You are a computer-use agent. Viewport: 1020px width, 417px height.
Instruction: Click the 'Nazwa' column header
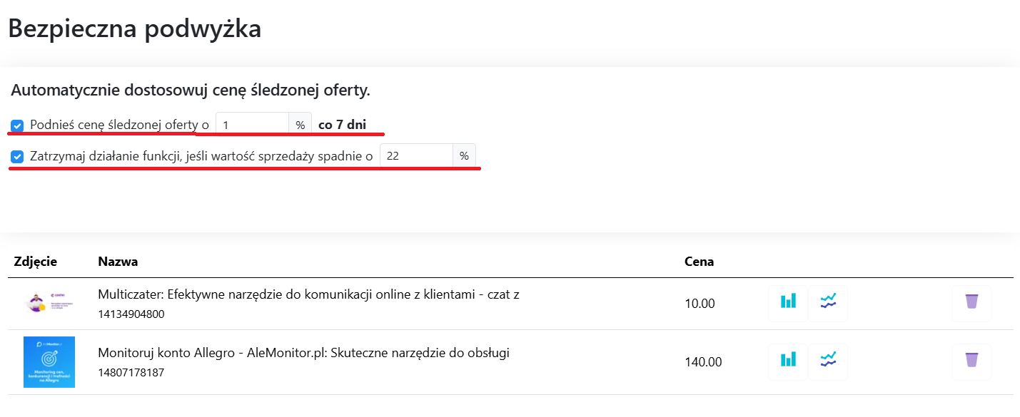click(x=118, y=262)
